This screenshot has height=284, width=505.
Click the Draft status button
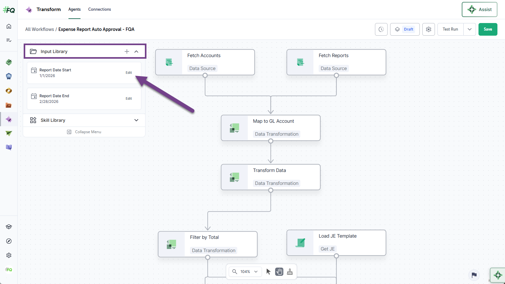[405, 29]
